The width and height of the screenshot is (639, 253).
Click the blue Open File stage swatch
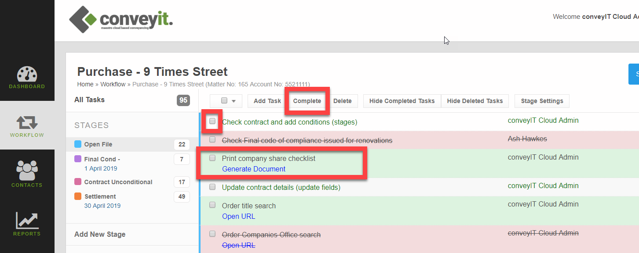pos(78,144)
